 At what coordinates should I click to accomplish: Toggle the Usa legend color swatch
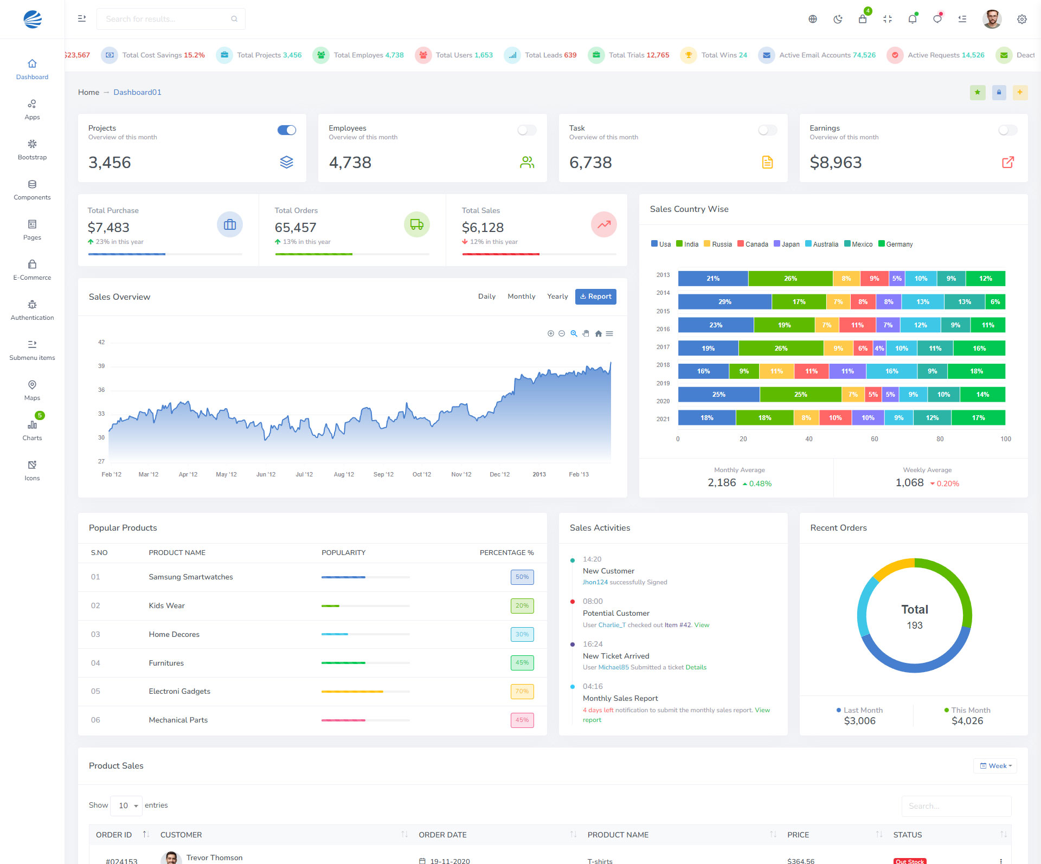pyautogui.click(x=654, y=244)
